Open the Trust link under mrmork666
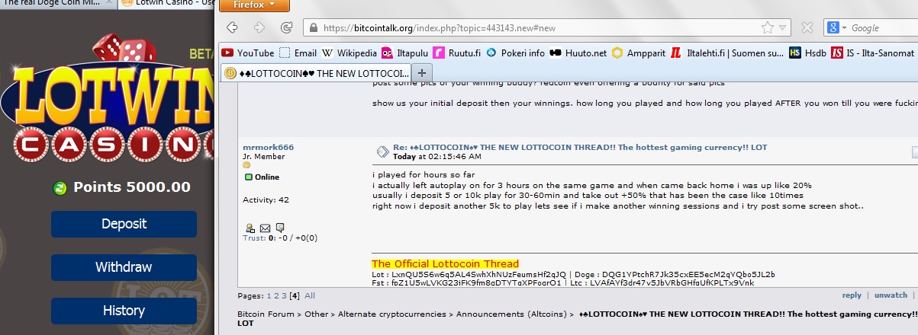 tap(254, 238)
